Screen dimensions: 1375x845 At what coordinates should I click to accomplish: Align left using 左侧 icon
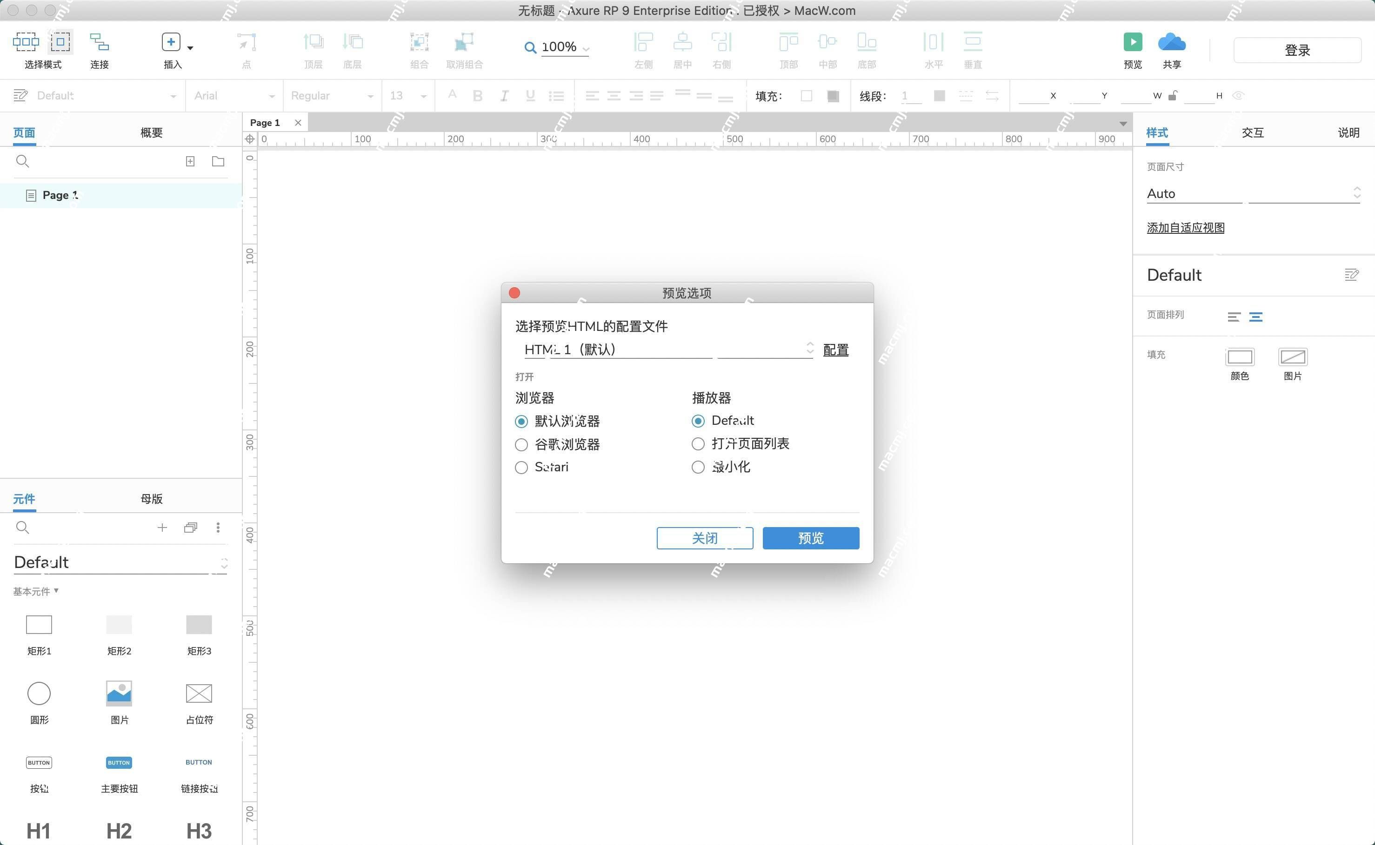pos(644,42)
